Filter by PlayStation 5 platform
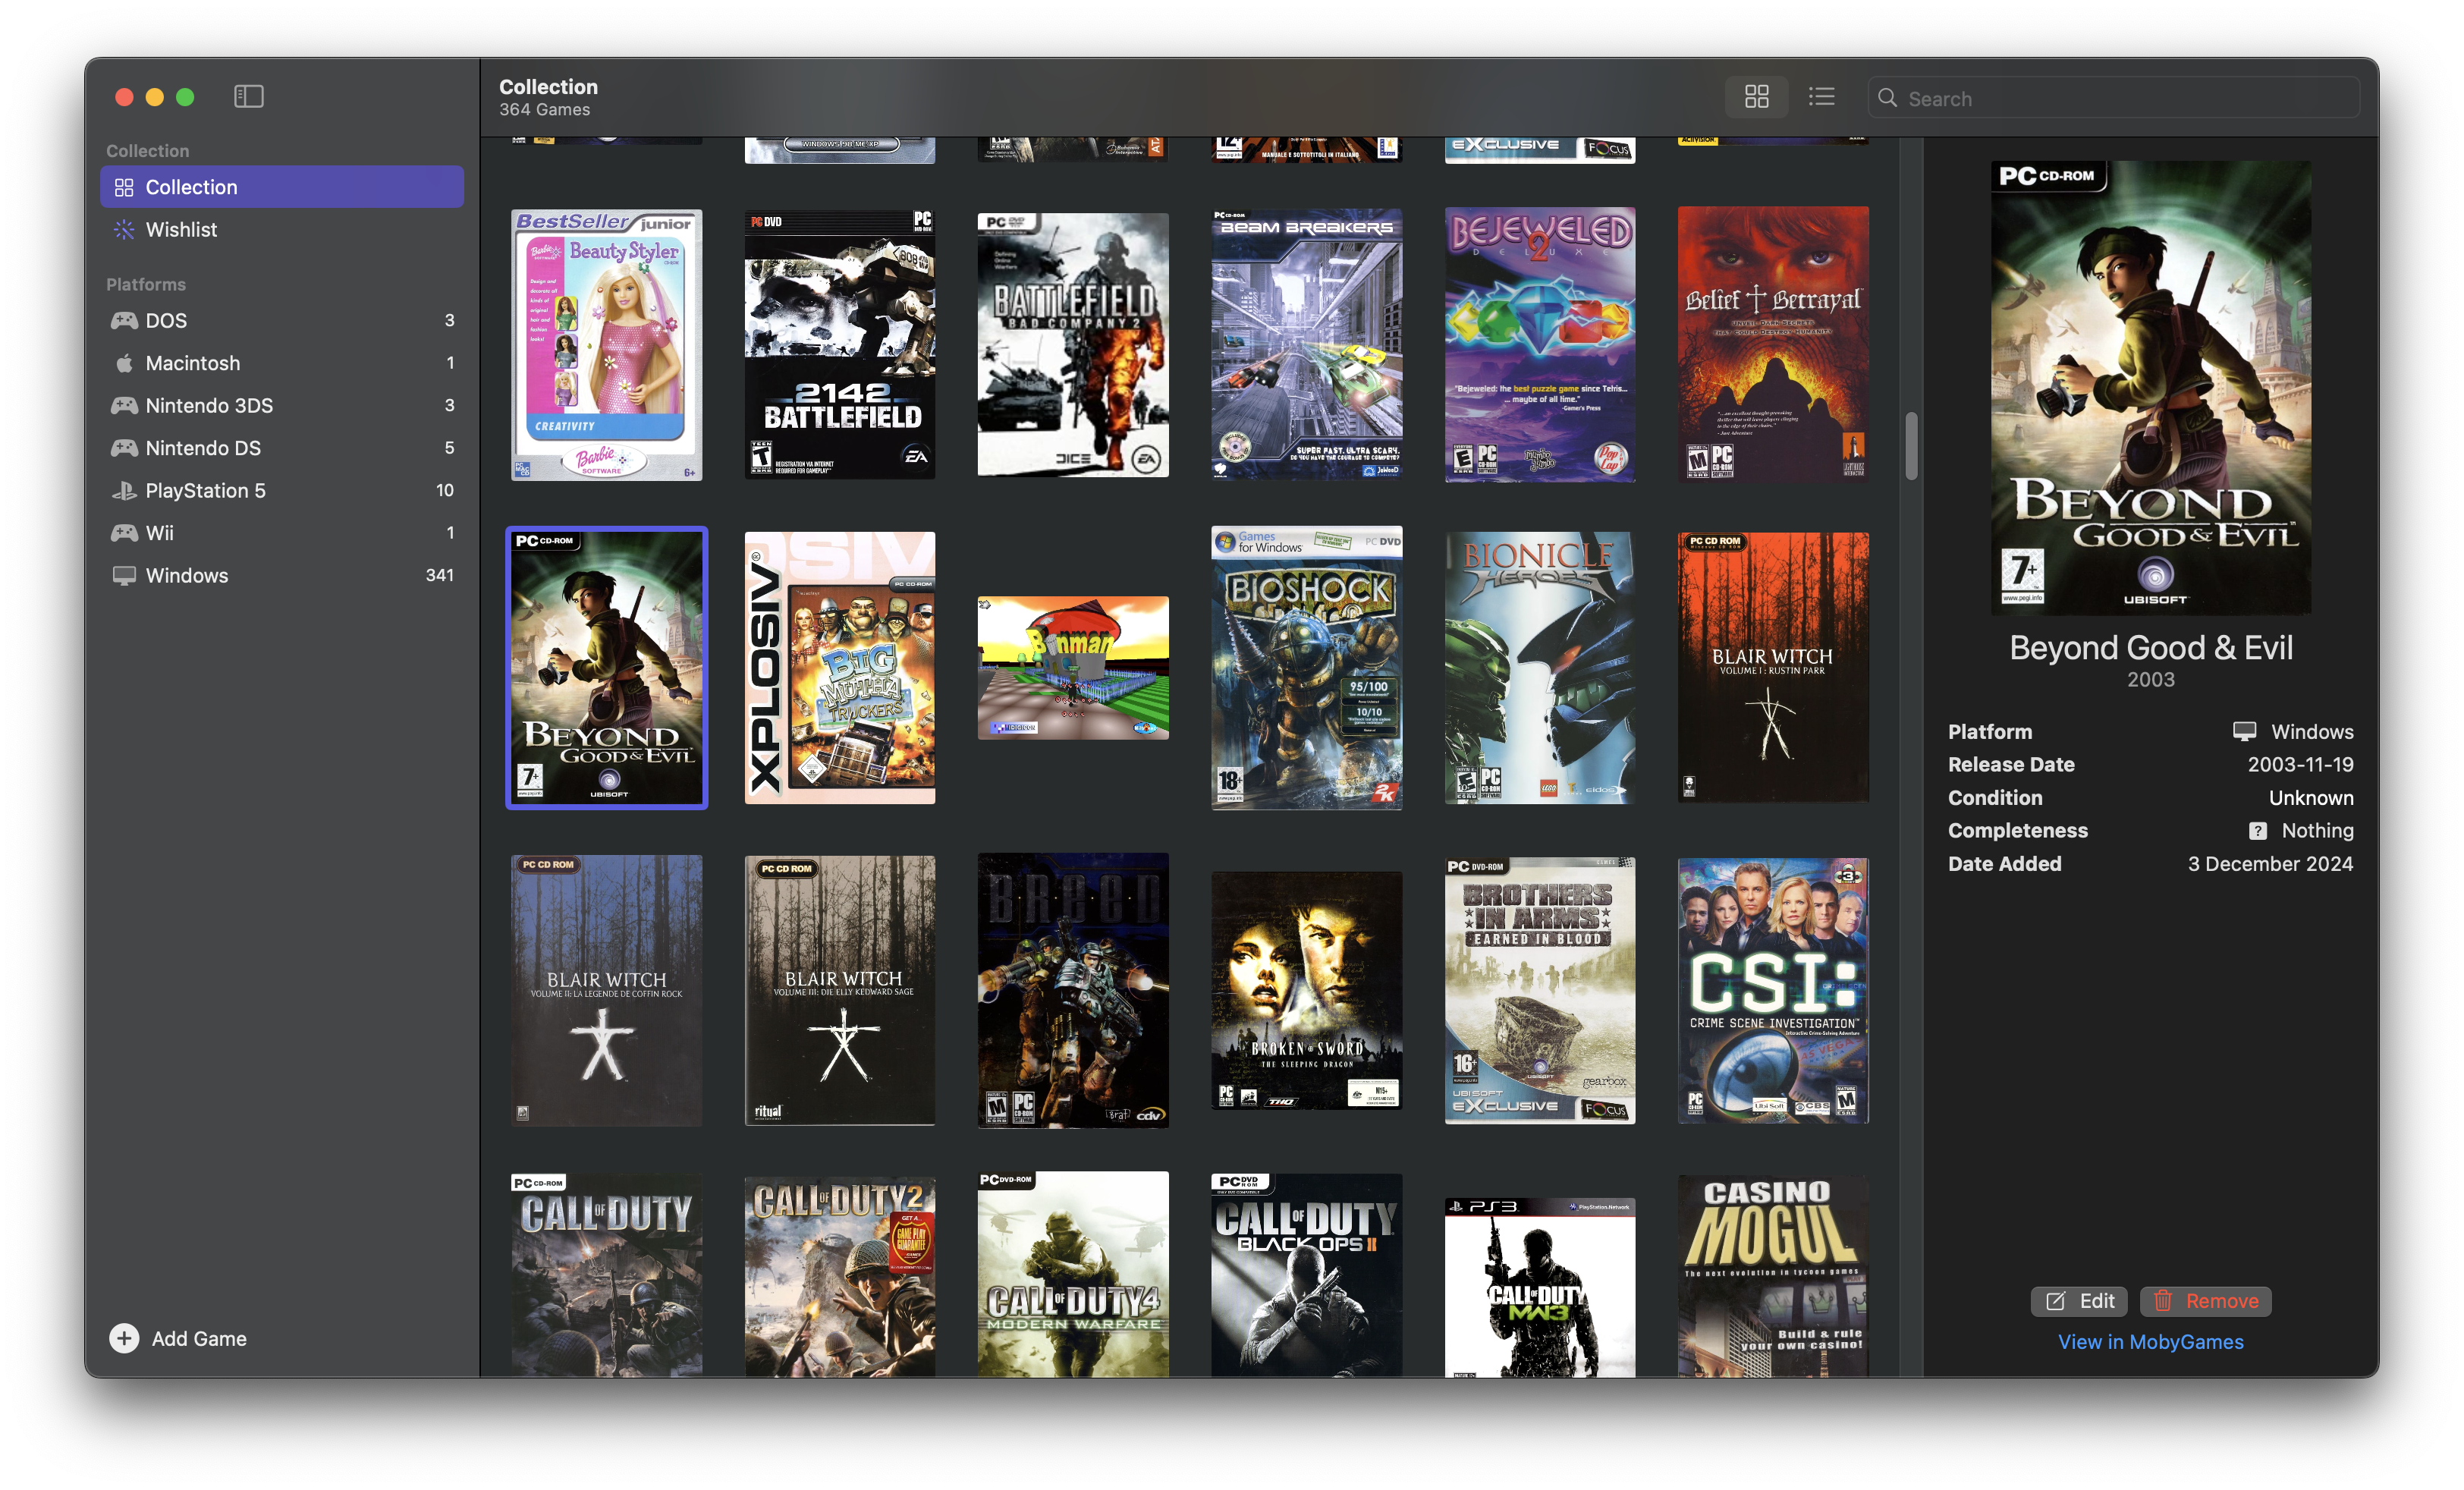This screenshot has width=2464, height=1490. (205, 490)
